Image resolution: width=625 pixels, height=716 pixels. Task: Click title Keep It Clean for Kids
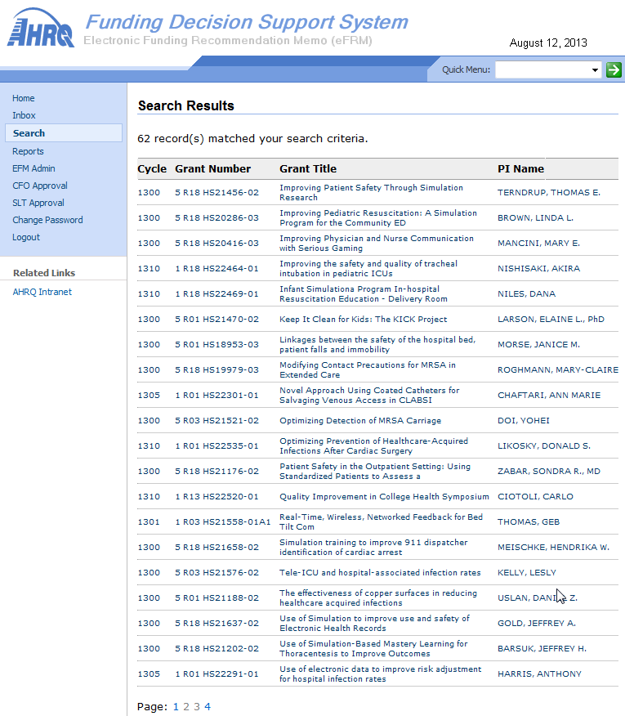[x=363, y=320]
